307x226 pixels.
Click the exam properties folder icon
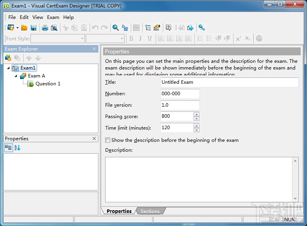tap(157, 28)
